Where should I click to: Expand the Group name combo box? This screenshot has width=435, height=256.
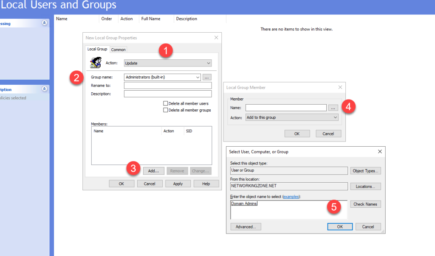[198, 77]
